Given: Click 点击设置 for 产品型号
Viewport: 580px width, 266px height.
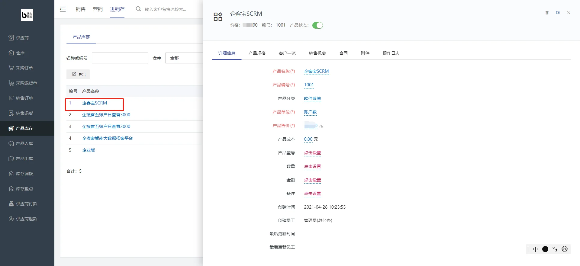Looking at the screenshot, I should (312, 153).
